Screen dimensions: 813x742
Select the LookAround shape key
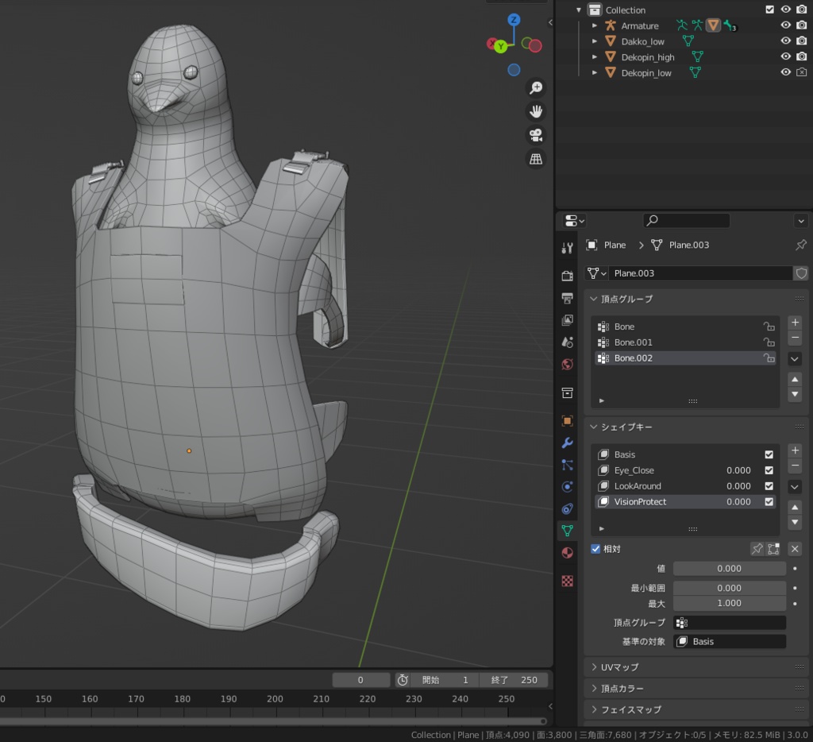(638, 486)
